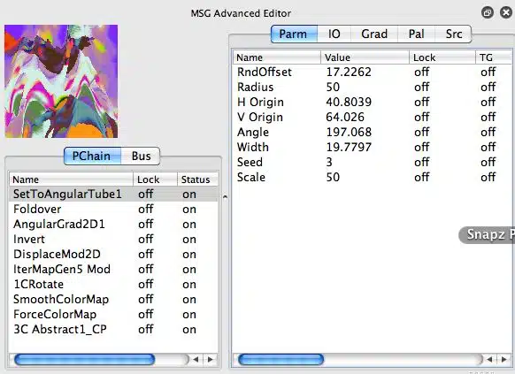Click the Value column header in the parameter table
This screenshot has width=515, height=374.
coord(365,57)
